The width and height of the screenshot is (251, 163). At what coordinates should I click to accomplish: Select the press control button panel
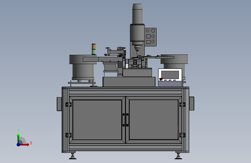[x=151, y=37]
